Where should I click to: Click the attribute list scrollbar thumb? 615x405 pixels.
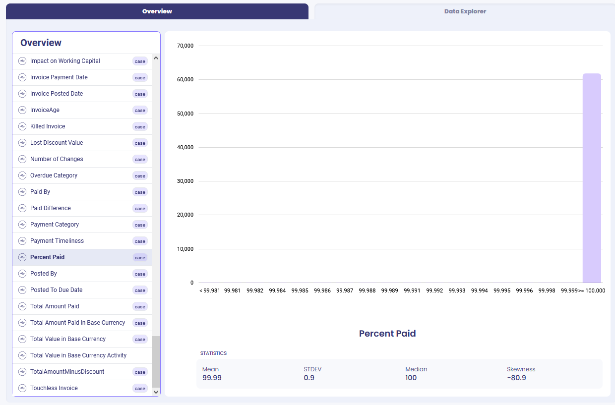(156, 361)
